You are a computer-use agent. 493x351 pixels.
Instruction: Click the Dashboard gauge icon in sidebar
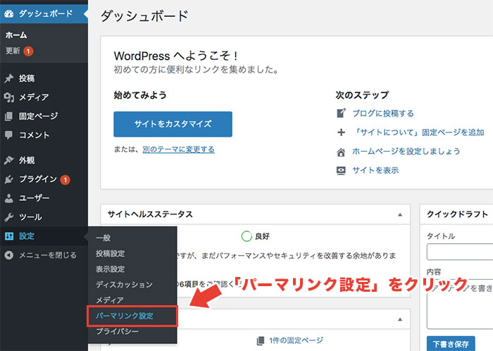coord(8,13)
